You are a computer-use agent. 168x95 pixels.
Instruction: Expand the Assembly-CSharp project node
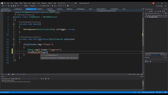146,17
